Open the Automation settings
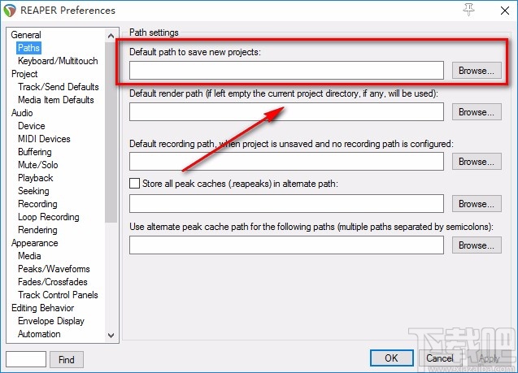 click(x=39, y=334)
